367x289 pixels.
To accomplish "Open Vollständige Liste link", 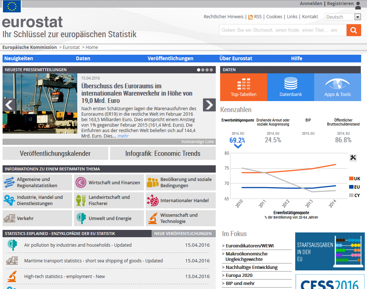I will click(198, 142).
